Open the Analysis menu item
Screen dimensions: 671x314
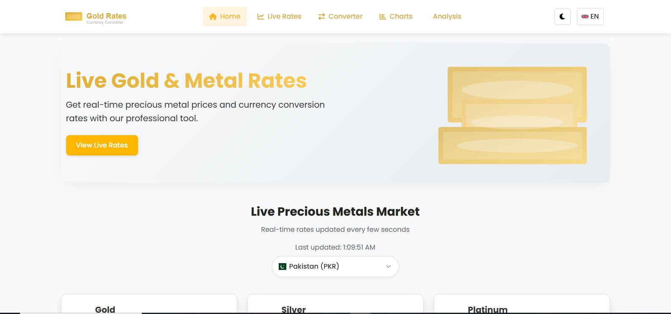[x=447, y=17]
